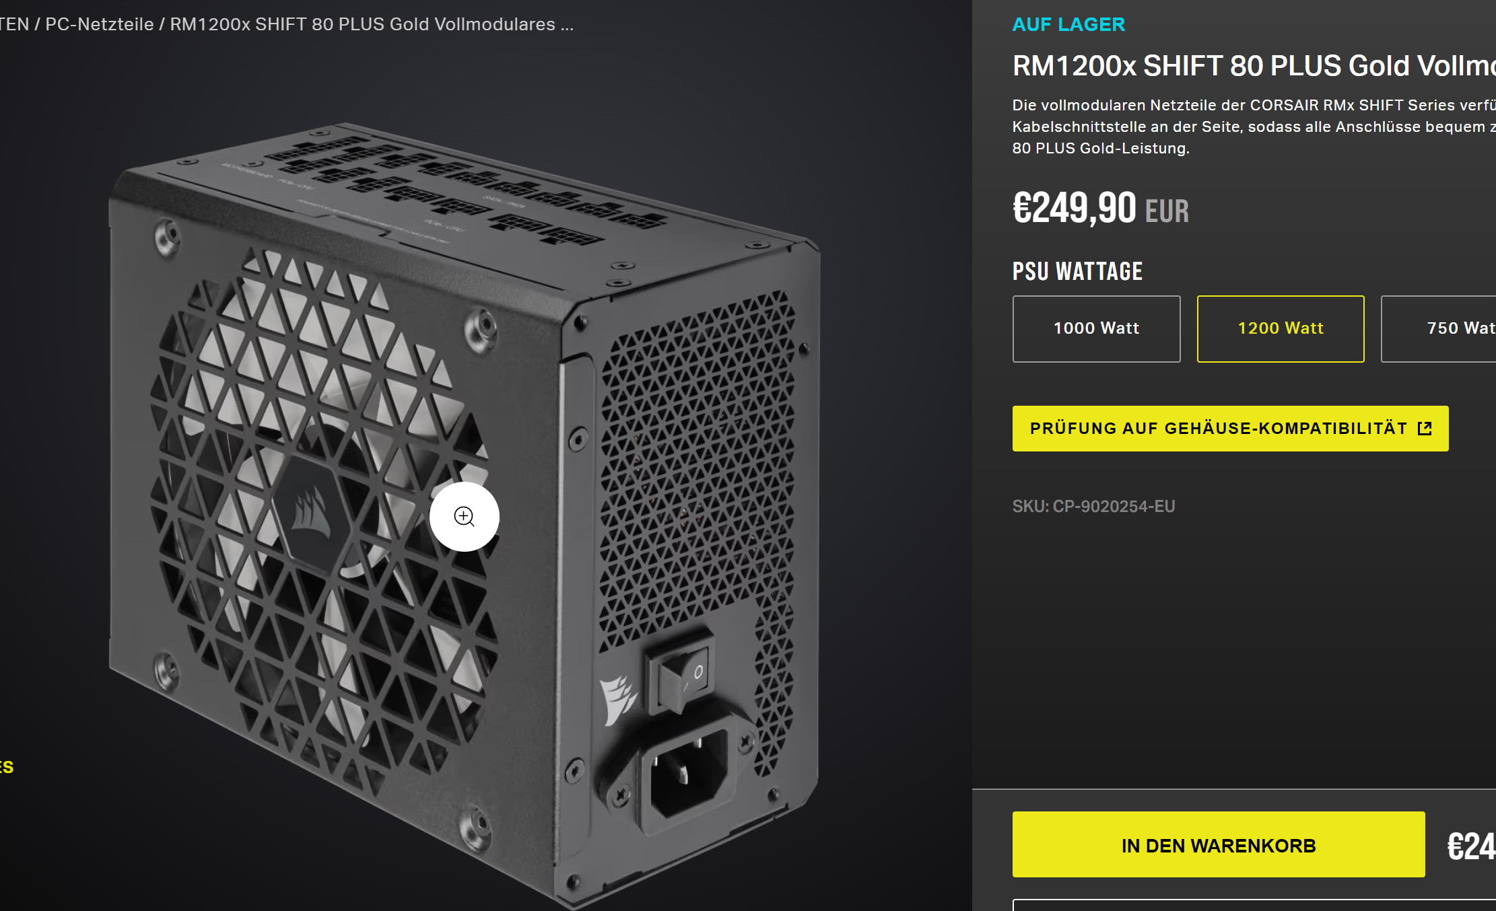Click the truncated 'TEN' breadcrumb link
The image size is (1496, 911).
15,24
